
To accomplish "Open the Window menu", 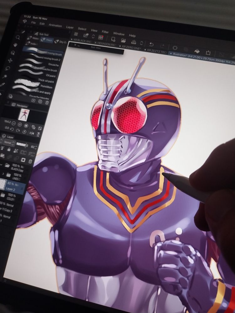I will (119, 34).
